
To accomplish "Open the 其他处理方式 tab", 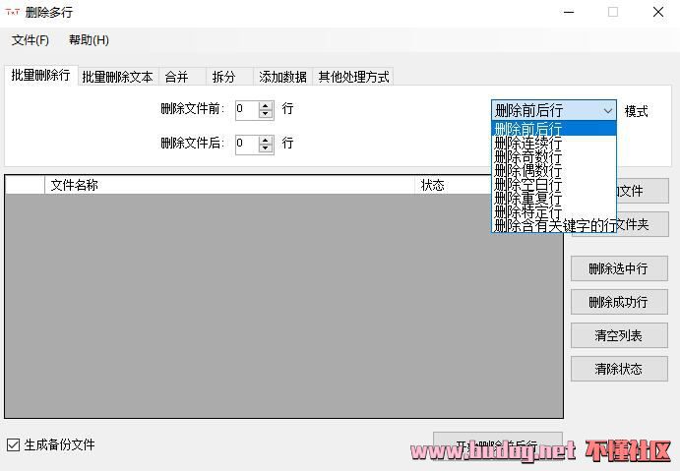I will tap(354, 77).
